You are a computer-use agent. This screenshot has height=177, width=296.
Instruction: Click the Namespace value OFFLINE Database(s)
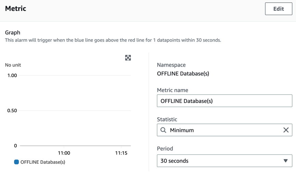tap(183, 74)
